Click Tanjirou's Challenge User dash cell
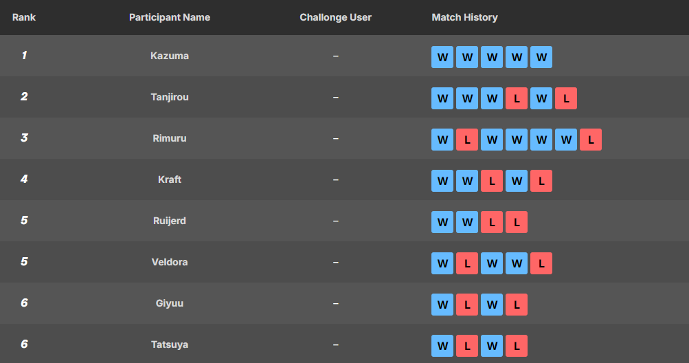Screen dimensions: 689x363 [335, 97]
